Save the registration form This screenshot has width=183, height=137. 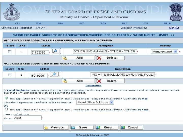pyautogui.click(x=82, y=127)
